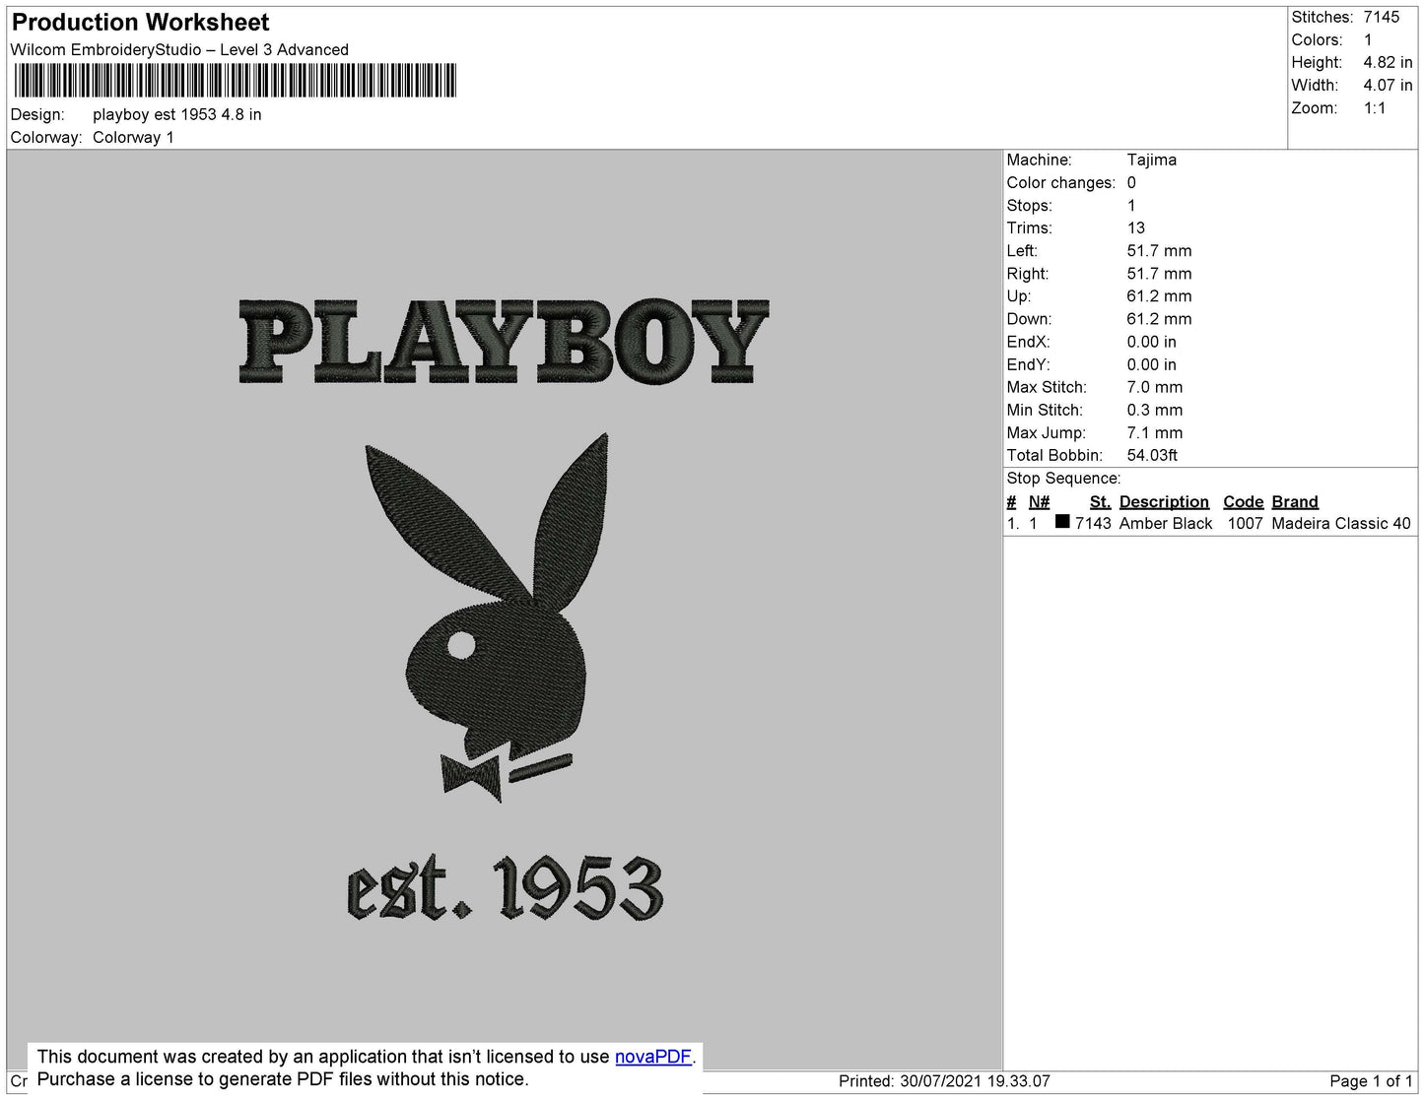The image size is (1424, 1100).
Task: Select 'Madeira Classic 40' brand text
Action: point(1341,524)
